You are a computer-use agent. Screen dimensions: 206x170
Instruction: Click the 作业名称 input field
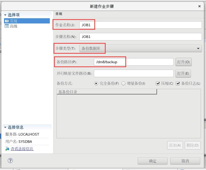[x=141, y=25]
